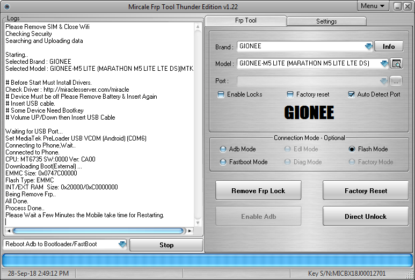Screen dimensions: 415x280
Task: Click the GIONEE brand logo
Action: tap(309, 112)
